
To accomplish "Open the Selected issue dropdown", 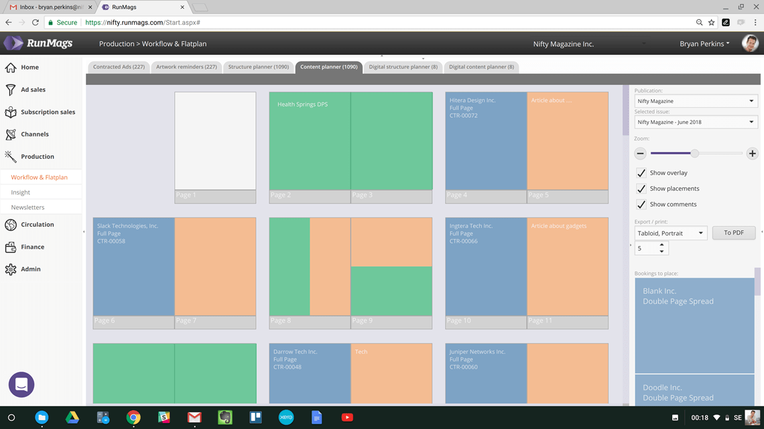I will click(696, 122).
